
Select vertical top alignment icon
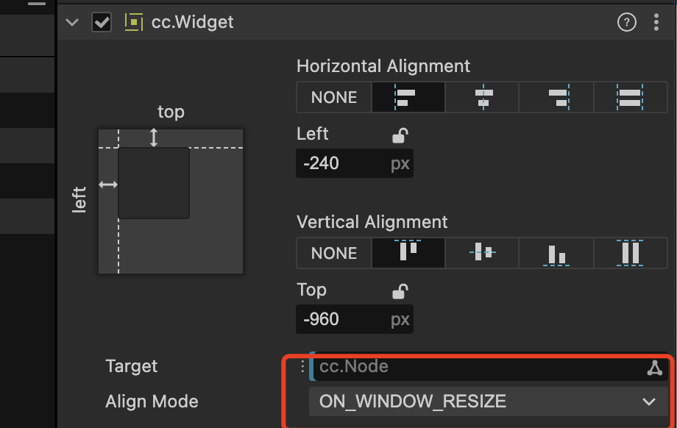pos(408,253)
